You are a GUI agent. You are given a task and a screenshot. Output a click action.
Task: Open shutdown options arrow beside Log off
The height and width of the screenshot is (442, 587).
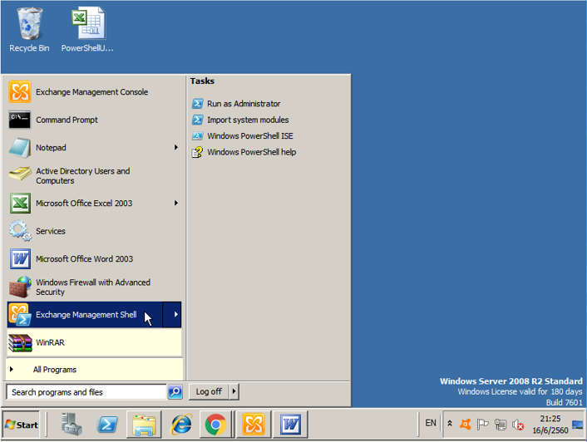(234, 391)
